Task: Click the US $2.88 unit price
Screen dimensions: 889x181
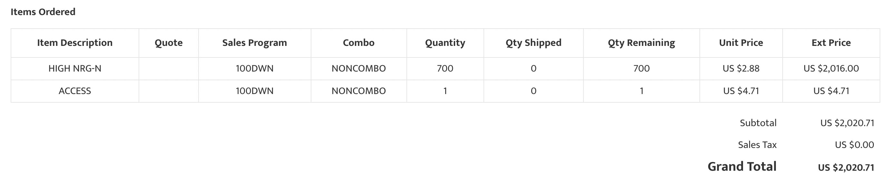Action: pos(741,69)
